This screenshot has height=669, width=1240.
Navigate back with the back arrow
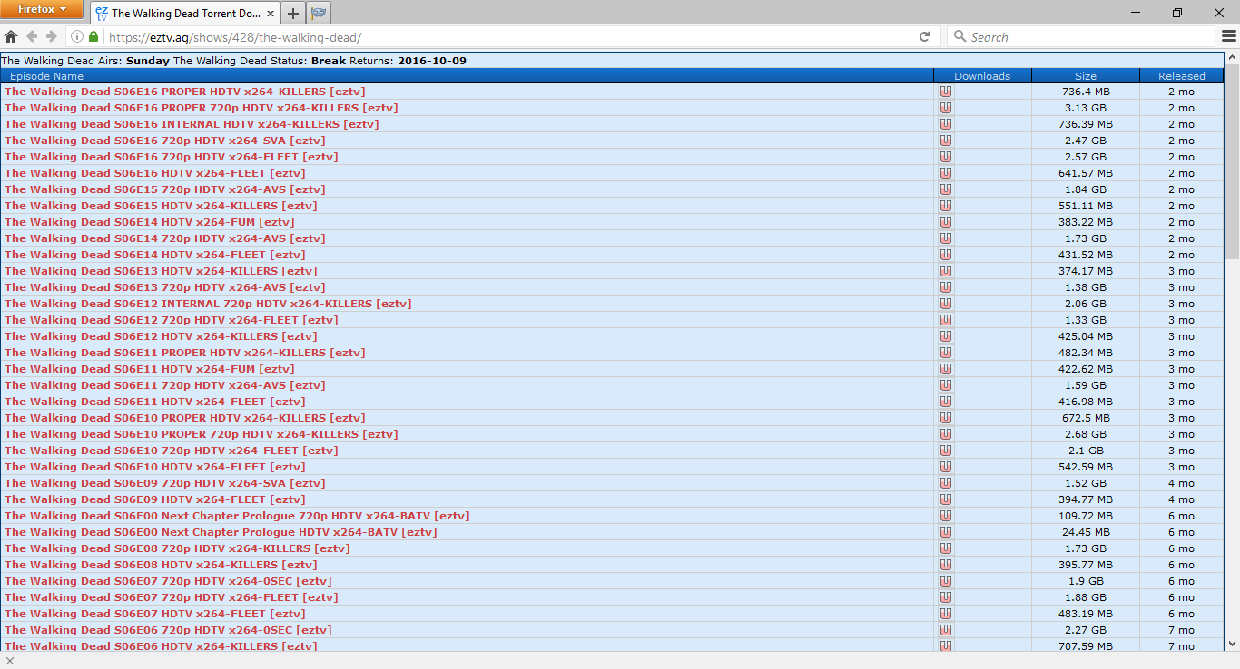[x=31, y=36]
